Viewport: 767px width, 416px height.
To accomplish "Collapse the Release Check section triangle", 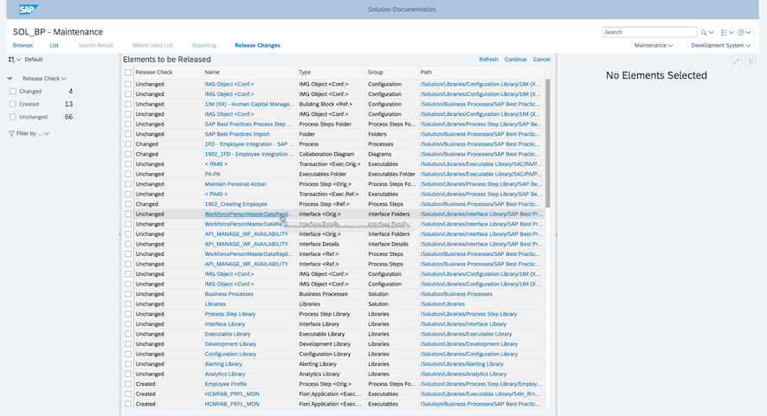I will (x=10, y=79).
